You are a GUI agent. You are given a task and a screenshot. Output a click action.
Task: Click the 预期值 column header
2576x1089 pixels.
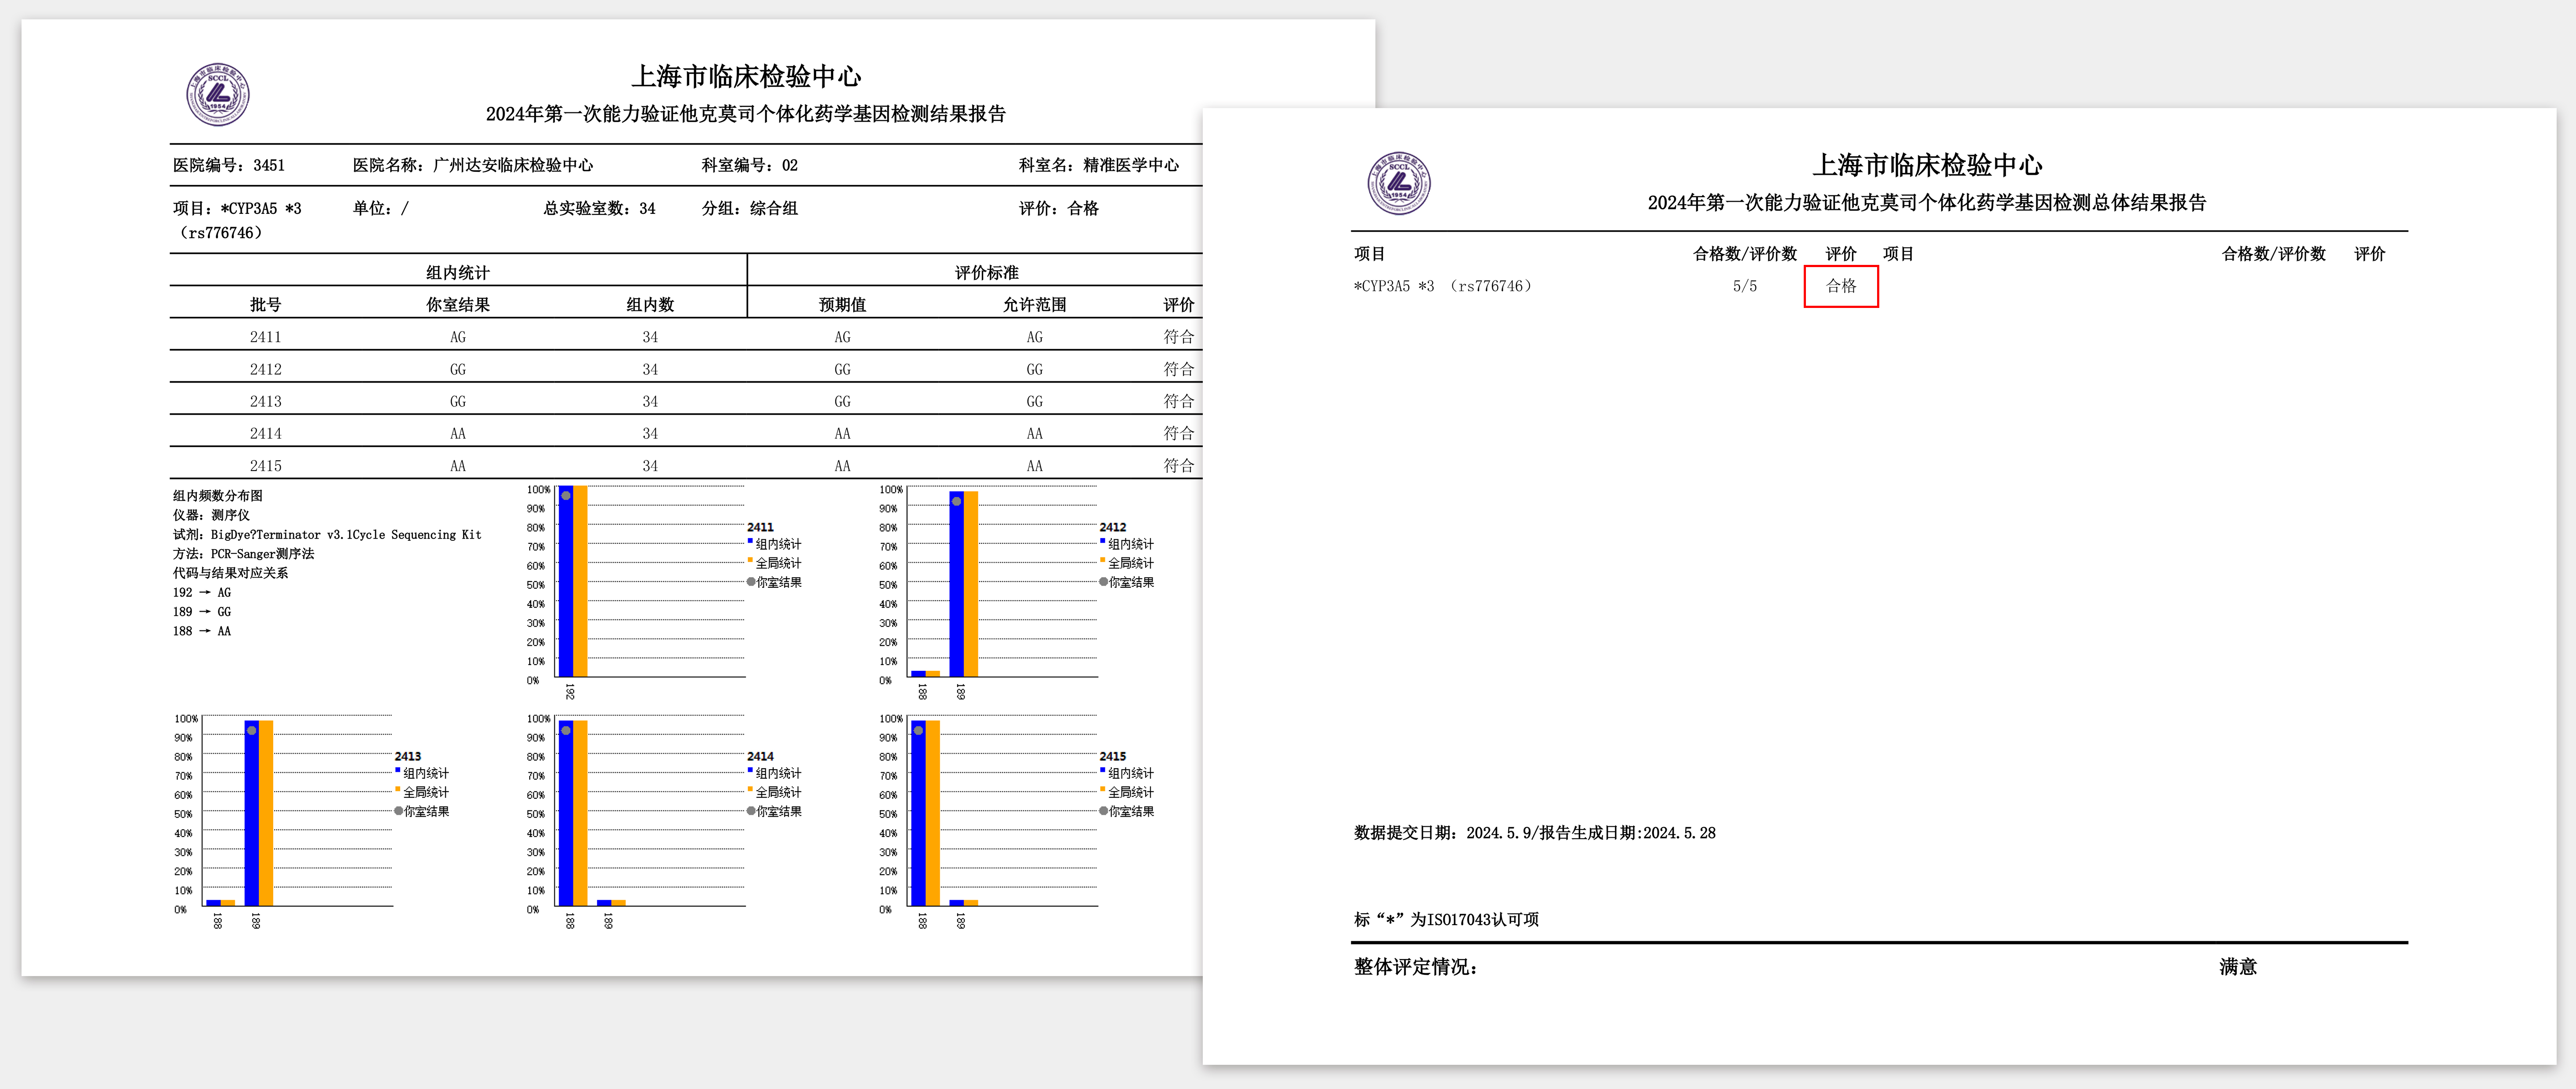point(842,304)
